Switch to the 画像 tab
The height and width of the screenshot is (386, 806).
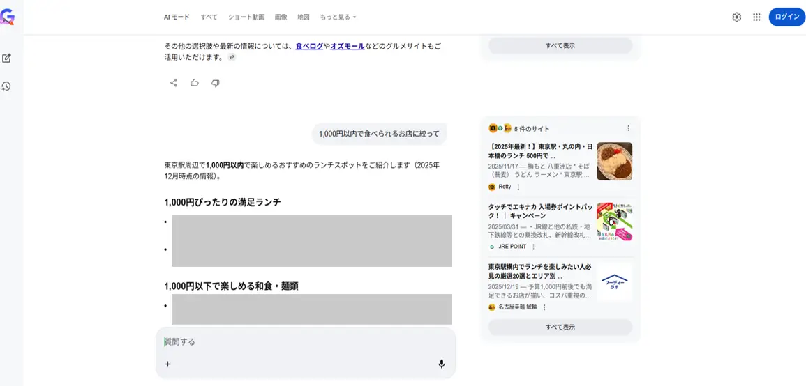281,17
